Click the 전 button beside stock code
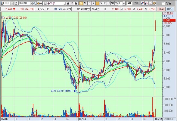The image size is (177, 121). (x=16, y=3)
